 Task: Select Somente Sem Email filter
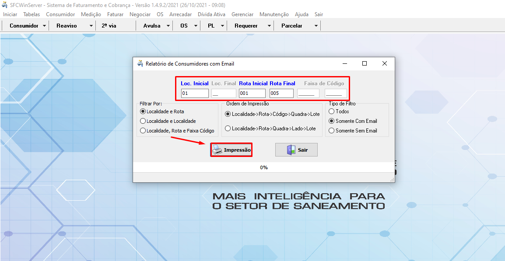pyautogui.click(x=332, y=130)
